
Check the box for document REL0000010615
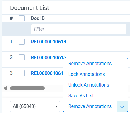point(22,57)
